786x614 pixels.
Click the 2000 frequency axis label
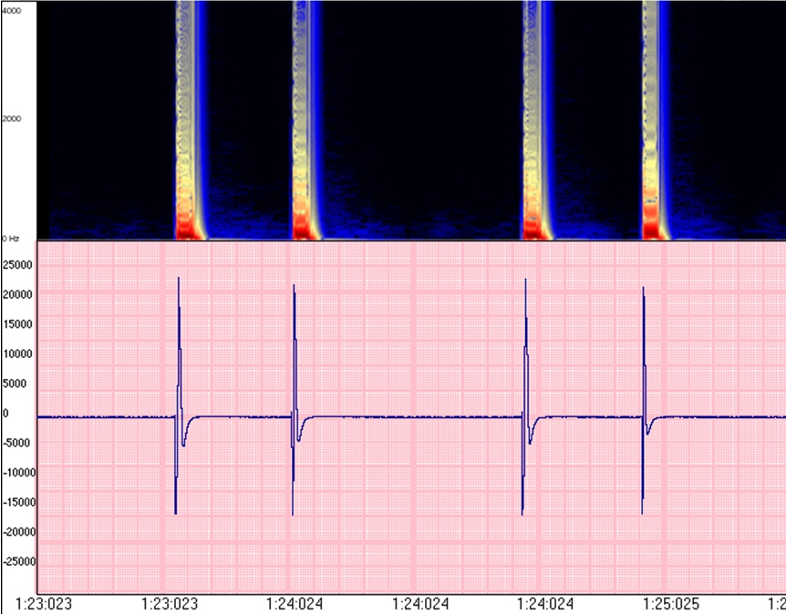pos(11,119)
